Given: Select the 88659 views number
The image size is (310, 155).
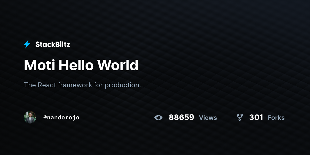Looking at the screenshot, I should click(181, 118).
